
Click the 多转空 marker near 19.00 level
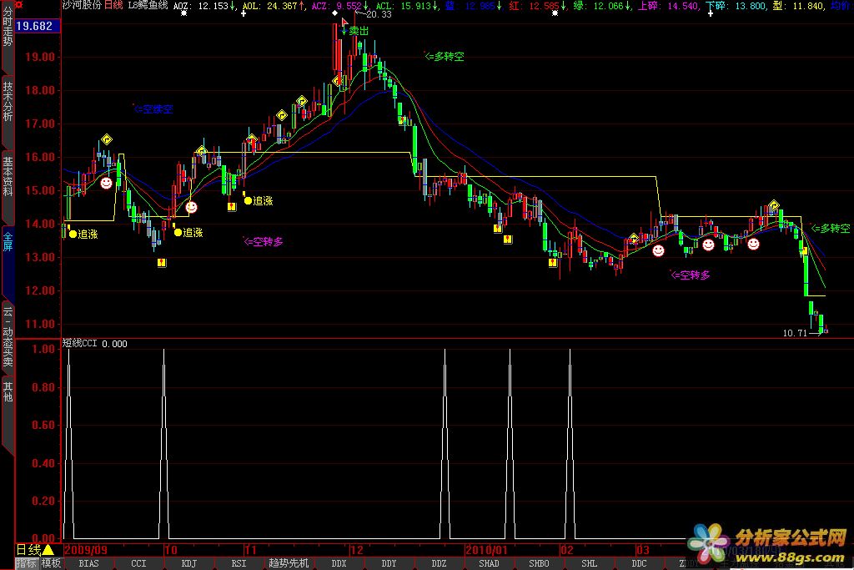(x=444, y=57)
